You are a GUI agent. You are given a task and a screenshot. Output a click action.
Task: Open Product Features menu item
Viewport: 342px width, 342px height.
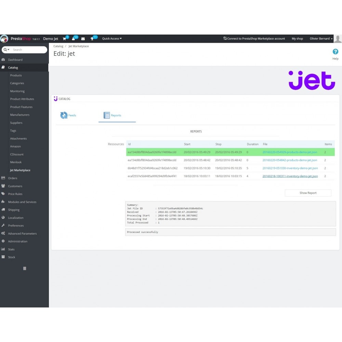[21, 107]
